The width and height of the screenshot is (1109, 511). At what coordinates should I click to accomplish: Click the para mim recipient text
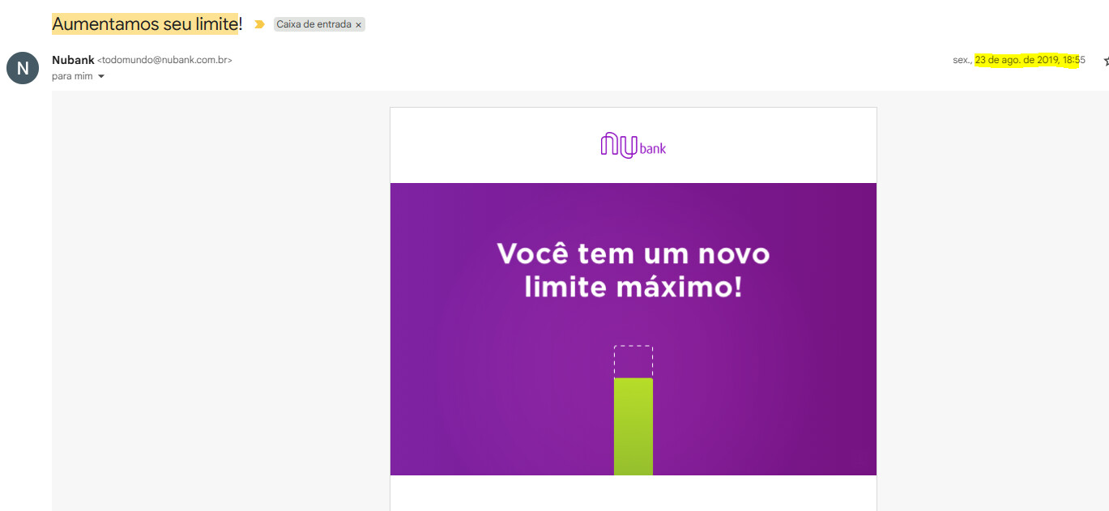coord(73,76)
